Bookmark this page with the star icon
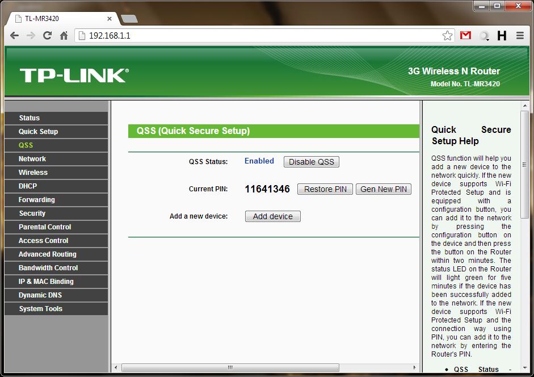The image size is (534, 377). (447, 35)
